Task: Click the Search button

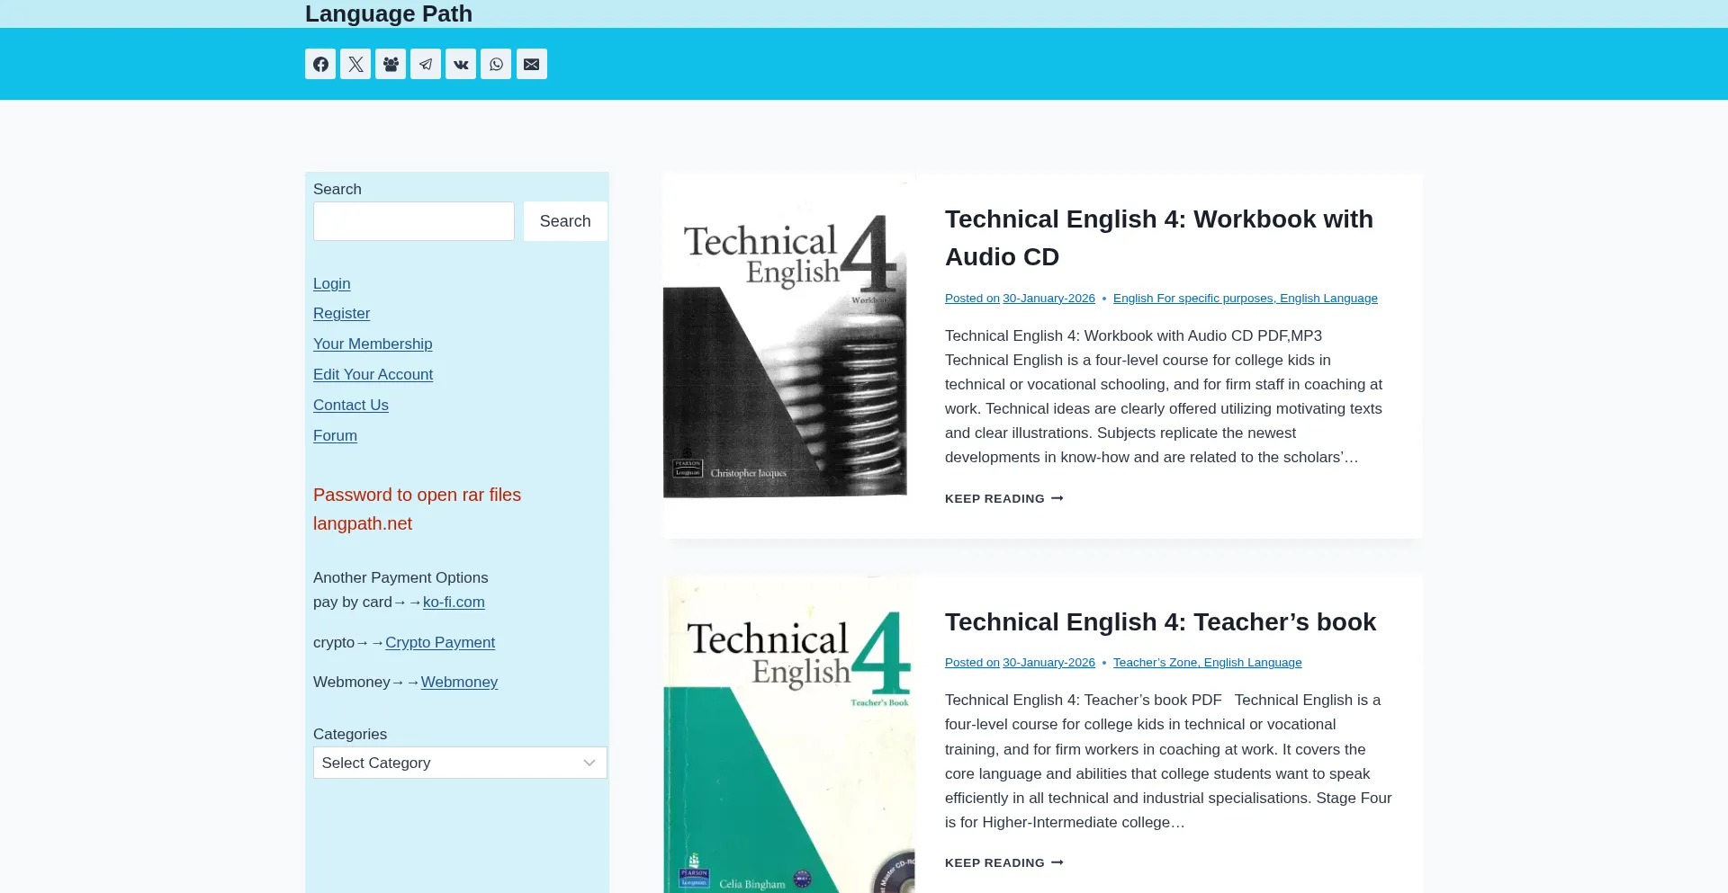Action: click(565, 221)
